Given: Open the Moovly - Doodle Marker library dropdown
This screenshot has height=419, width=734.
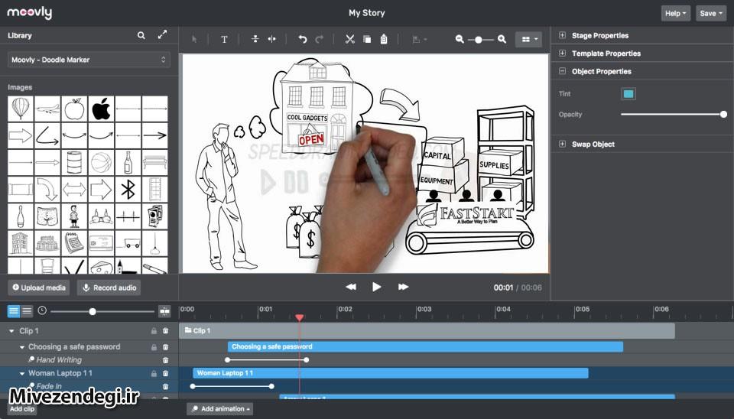Looking at the screenshot, I should click(89, 60).
